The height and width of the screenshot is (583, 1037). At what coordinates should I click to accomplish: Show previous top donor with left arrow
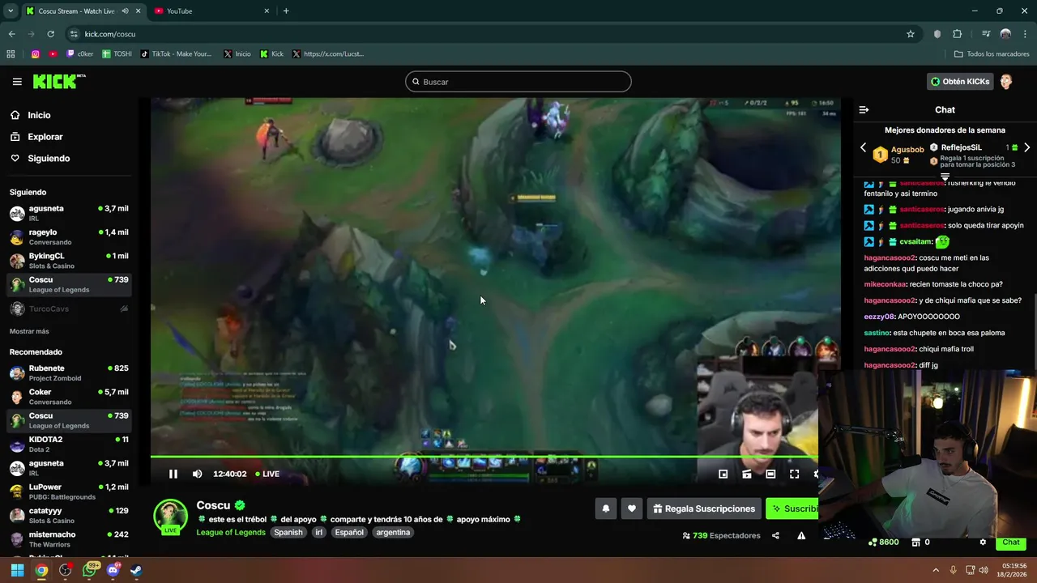(863, 148)
